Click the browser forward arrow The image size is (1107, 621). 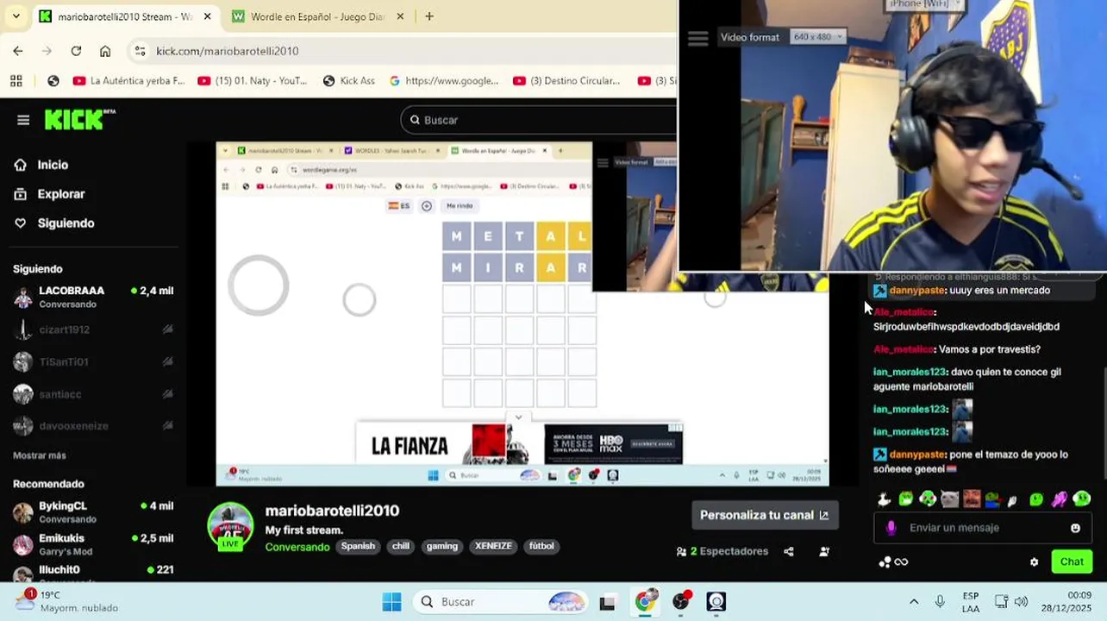[x=47, y=51]
